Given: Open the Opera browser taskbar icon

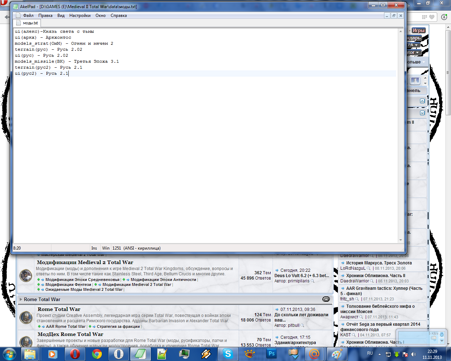Looking at the screenshot, I should [x=75, y=354].
